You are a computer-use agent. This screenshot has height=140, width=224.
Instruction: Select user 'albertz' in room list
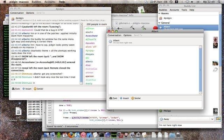pos(89,62)
